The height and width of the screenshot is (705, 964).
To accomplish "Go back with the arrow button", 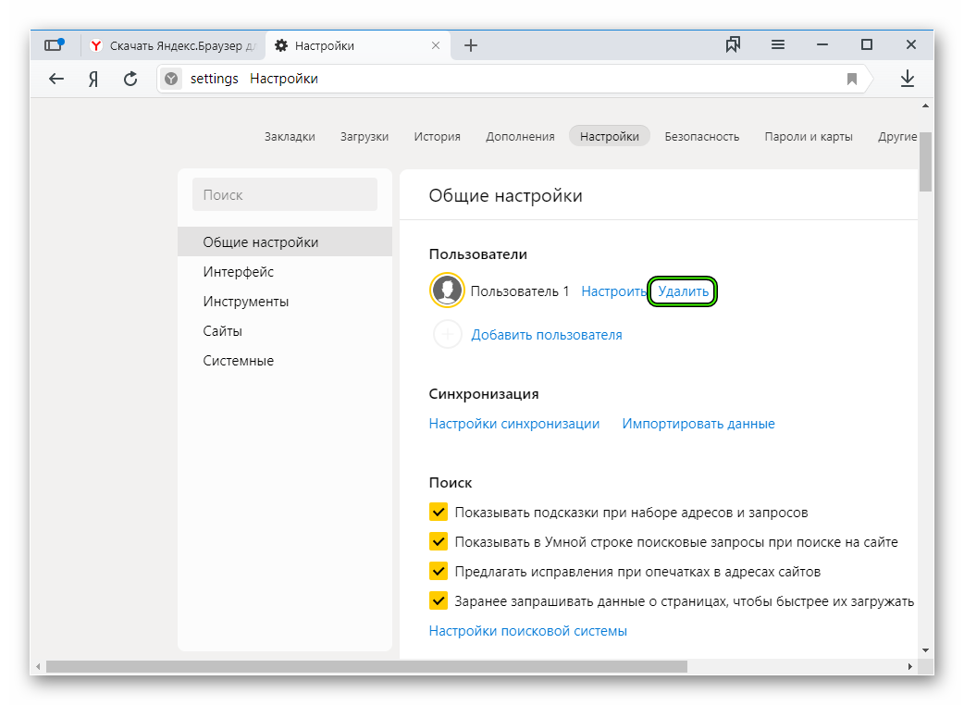I will click(x=56, y=79).
